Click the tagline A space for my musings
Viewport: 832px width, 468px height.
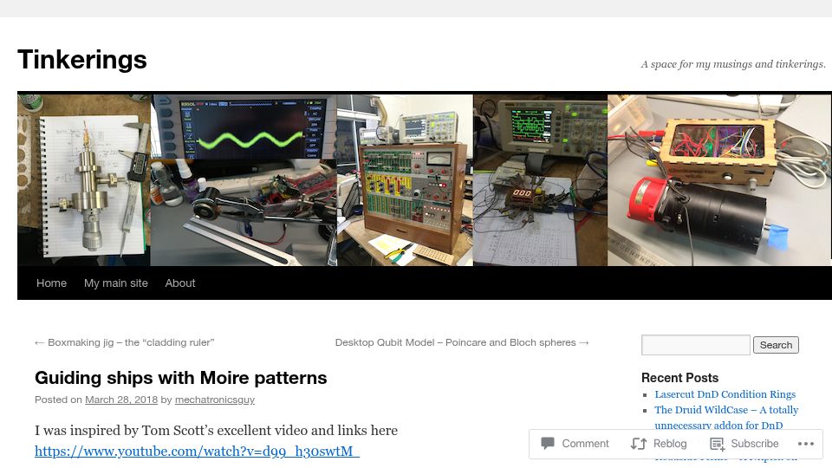pyautogui.click(x=733, y=64)
